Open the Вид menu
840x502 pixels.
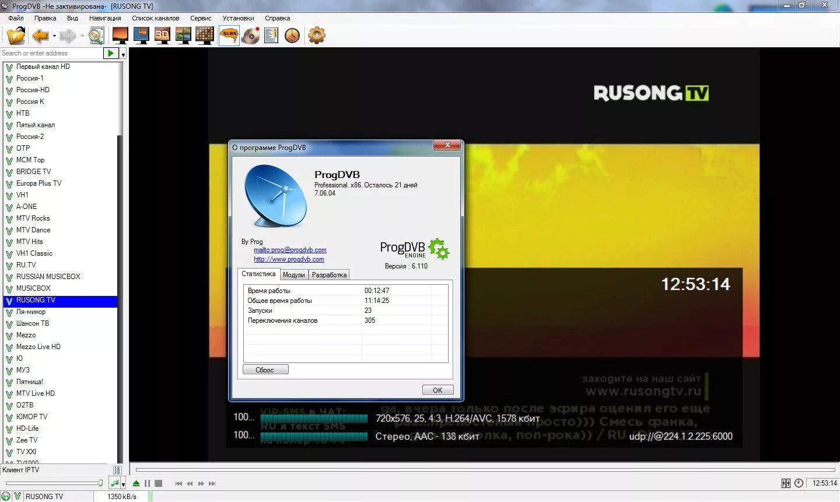point(72,18)
